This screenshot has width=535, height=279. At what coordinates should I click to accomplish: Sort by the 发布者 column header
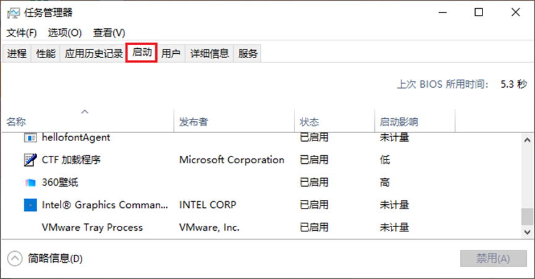point(234,121)
